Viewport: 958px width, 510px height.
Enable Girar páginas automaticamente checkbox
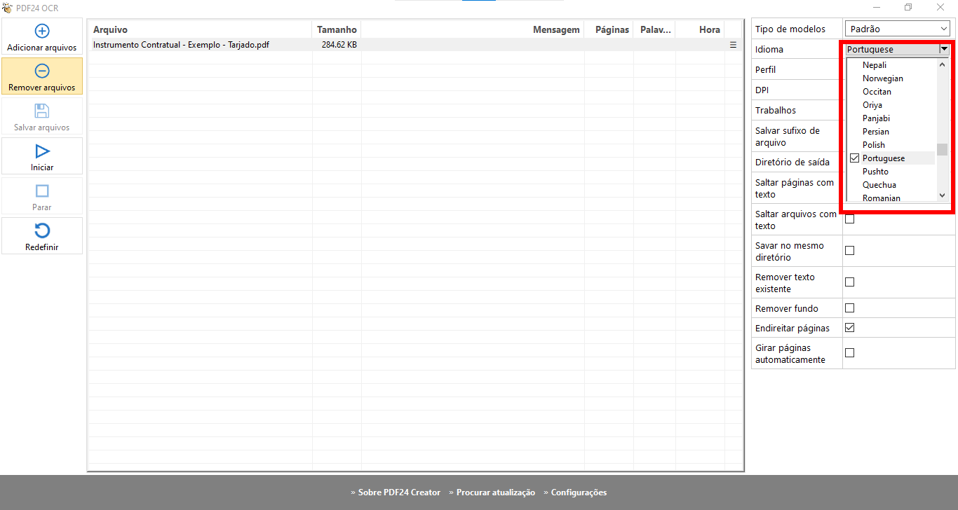(849, 353)
